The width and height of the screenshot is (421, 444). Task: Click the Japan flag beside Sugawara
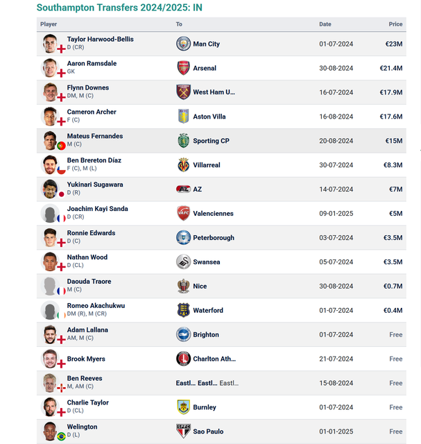tap(61, 194)
